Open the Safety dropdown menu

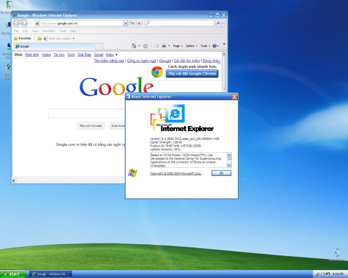191,46
